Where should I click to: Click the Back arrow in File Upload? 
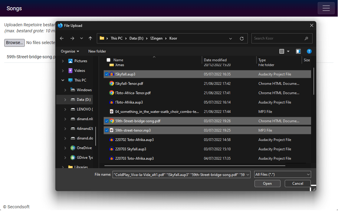(62, 38)
